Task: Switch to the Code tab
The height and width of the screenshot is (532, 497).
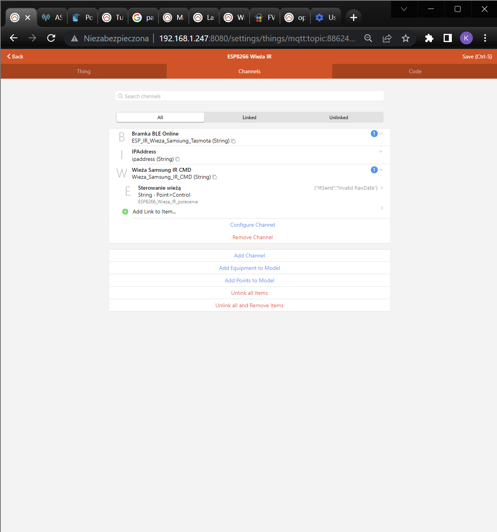Action: pyautogui.click(x=415, y=71)
